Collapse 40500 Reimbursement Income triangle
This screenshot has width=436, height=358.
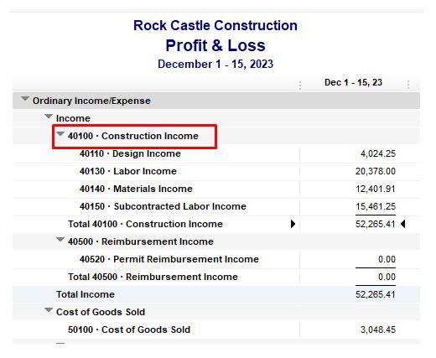[60, 240]
